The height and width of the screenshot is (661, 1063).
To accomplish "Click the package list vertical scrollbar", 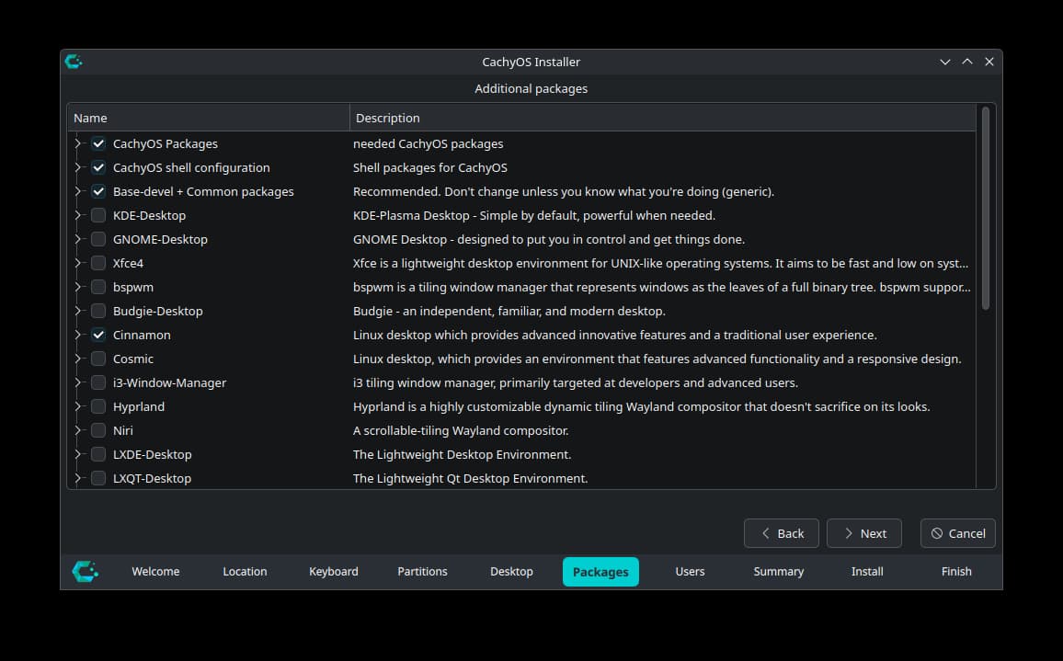I will (986, 209).
